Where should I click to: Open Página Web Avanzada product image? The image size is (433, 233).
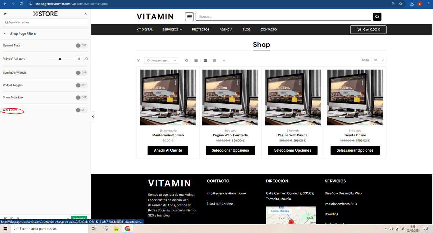tap(230, 97)
